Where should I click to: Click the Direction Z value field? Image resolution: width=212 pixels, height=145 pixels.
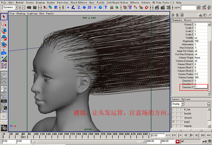coord(200,87)
